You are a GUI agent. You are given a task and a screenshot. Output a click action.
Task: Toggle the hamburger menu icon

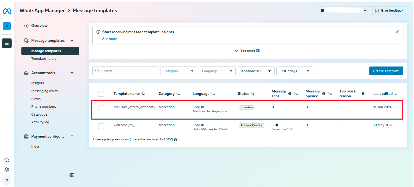[x=7, y=43]
